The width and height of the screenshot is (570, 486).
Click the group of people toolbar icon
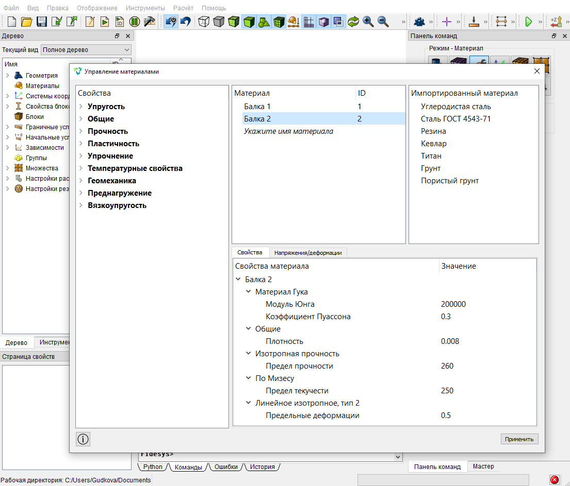point(419,22)
